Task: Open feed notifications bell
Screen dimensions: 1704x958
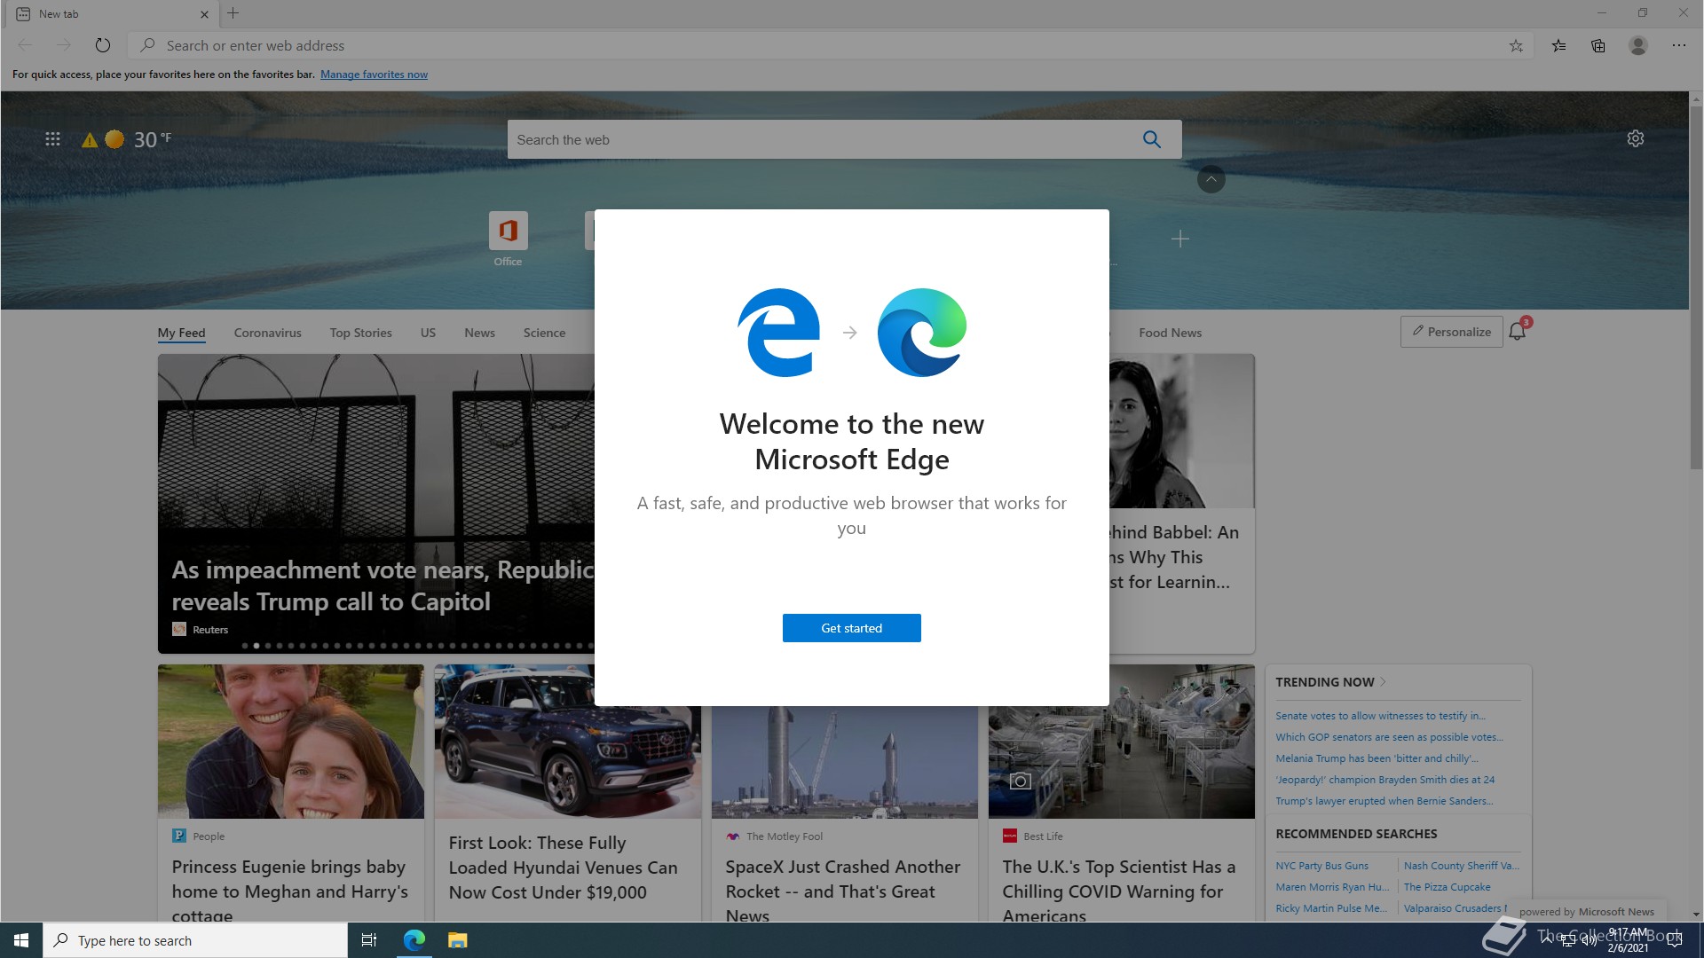Action: click(1518, 331)
